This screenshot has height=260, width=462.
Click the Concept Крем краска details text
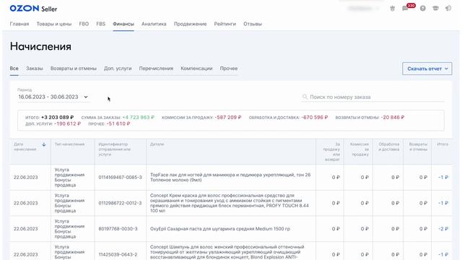coord(230,203)
